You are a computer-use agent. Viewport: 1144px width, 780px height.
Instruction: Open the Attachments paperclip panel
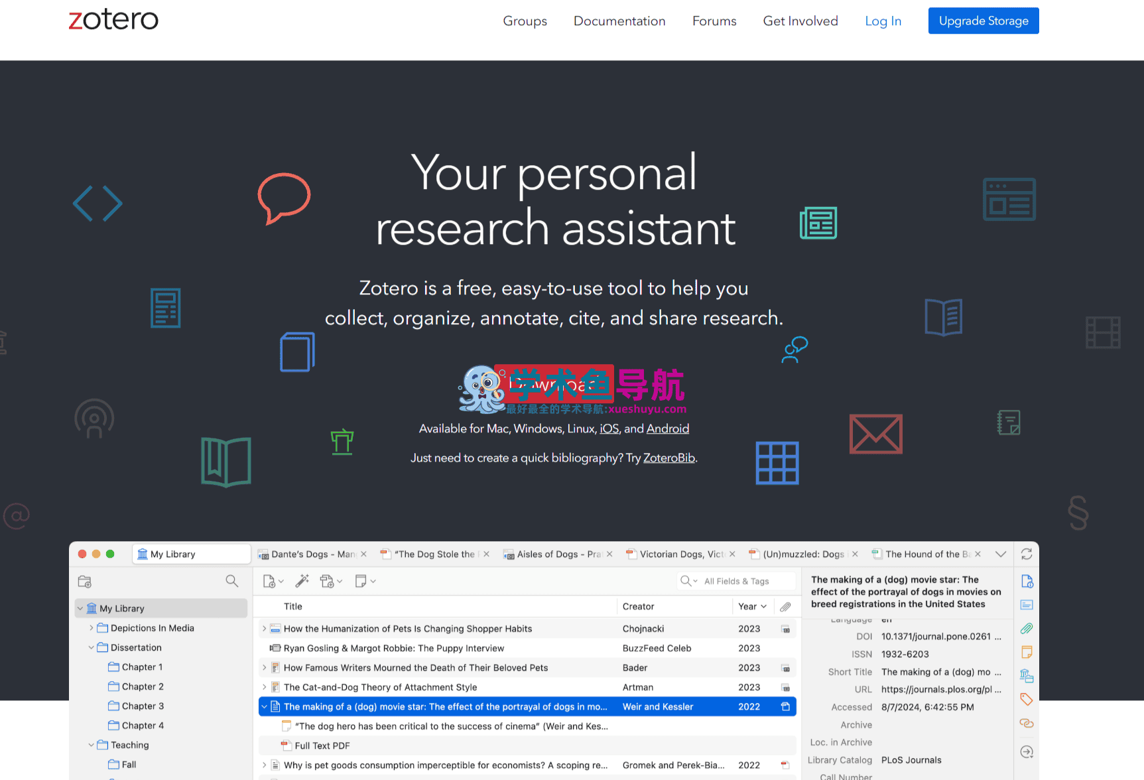coord(1027,628)
